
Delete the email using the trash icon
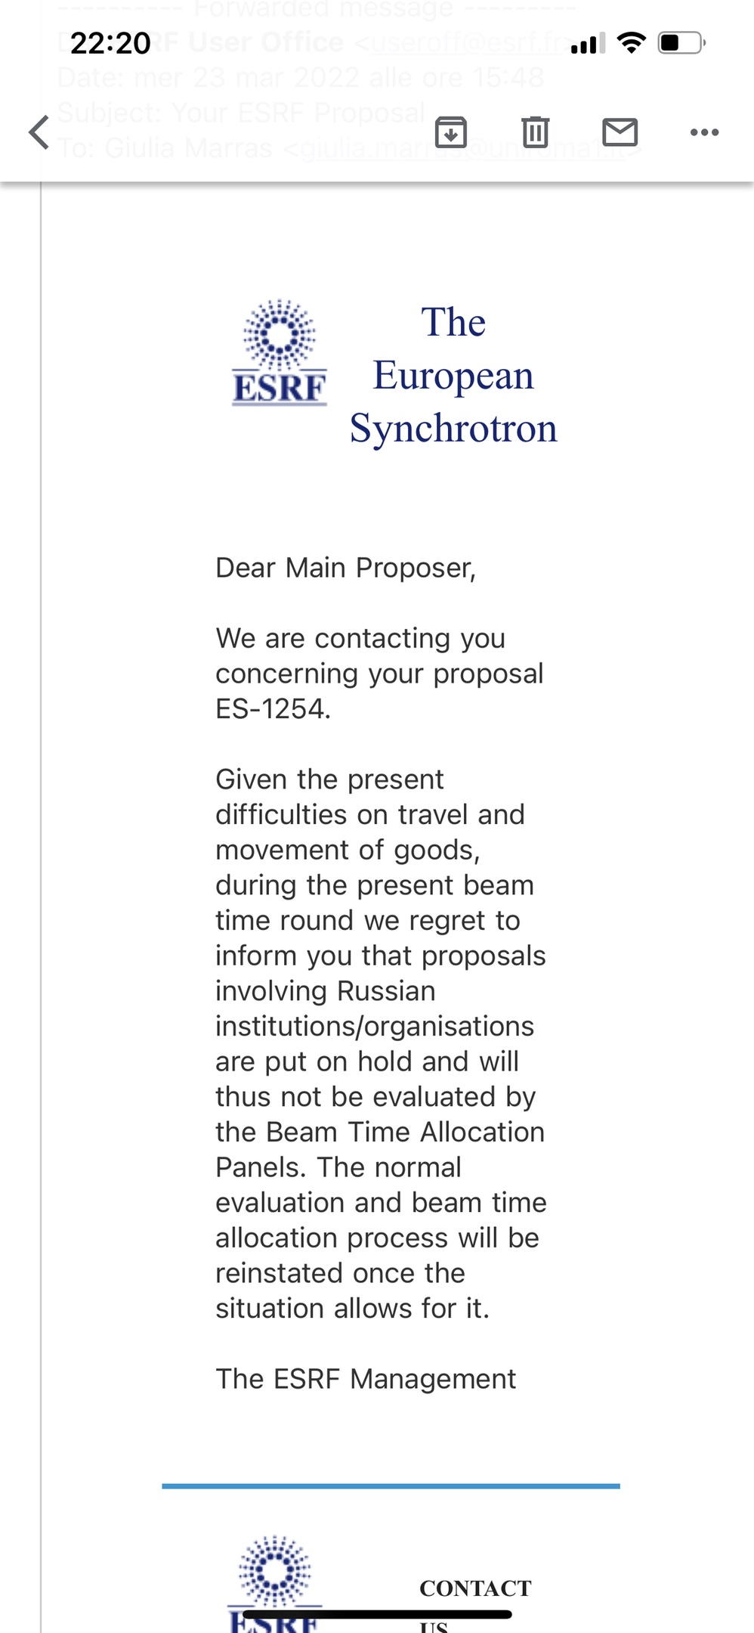535,132
